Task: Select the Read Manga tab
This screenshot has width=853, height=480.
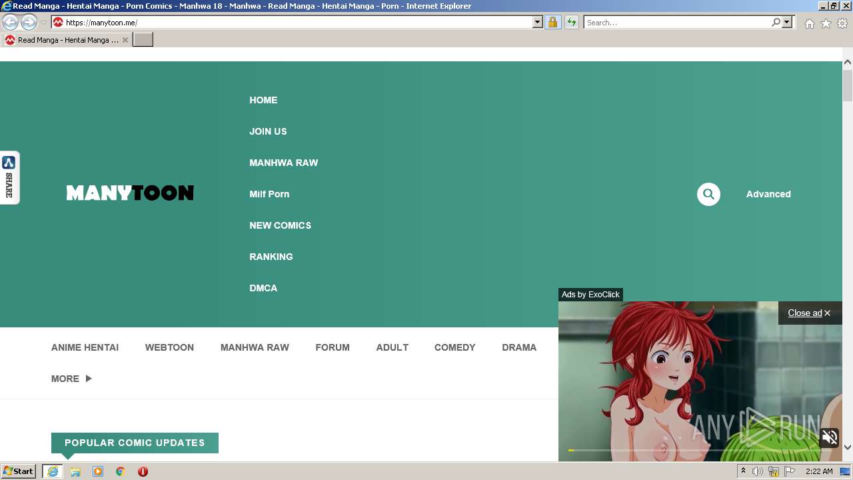Action: (x=65, y=40)
